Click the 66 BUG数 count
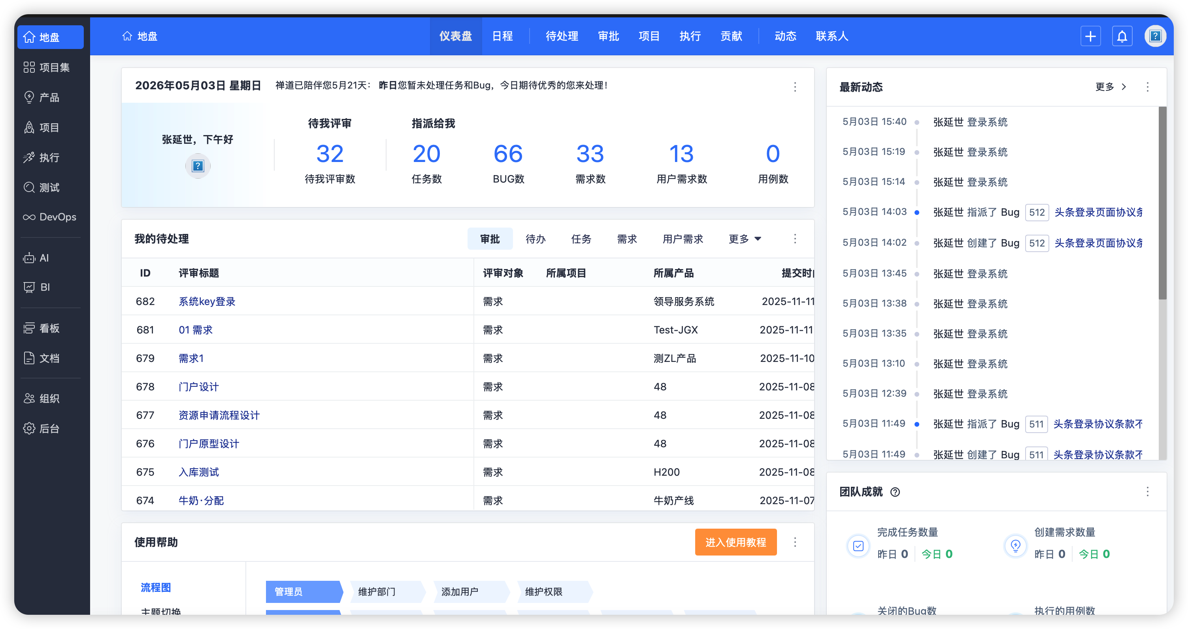Image resolution: width=1188 pixels, height=629 pixels. [x=508, y=154]
